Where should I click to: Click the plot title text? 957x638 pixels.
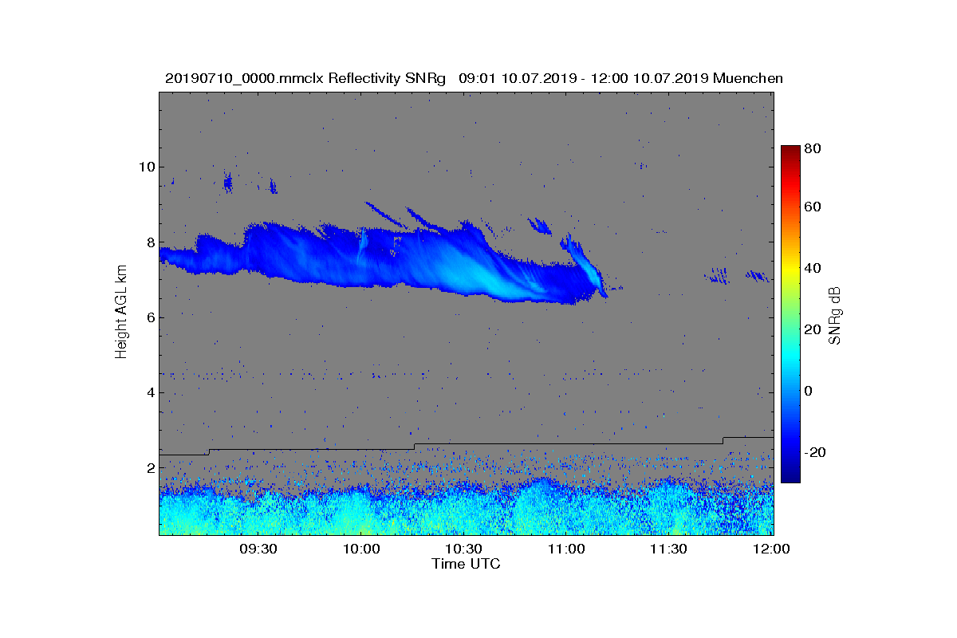[x=474, y=78]
